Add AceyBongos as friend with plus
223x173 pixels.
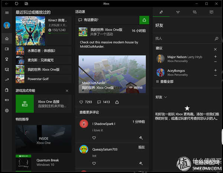tap(216, 70)
